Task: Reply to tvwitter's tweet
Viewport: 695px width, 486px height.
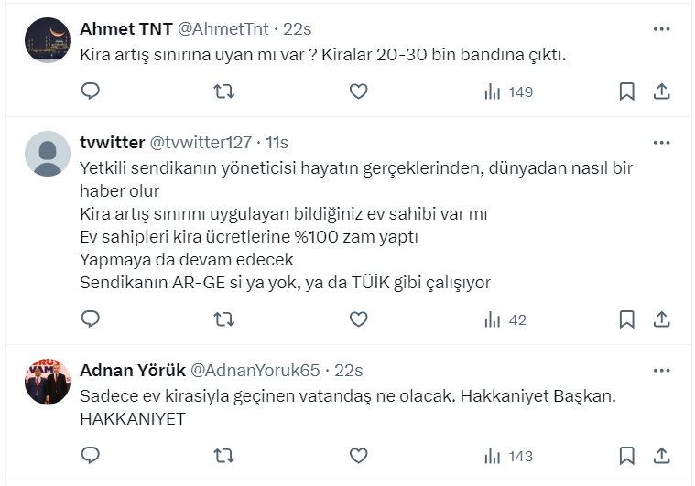Action: point(90,319)
